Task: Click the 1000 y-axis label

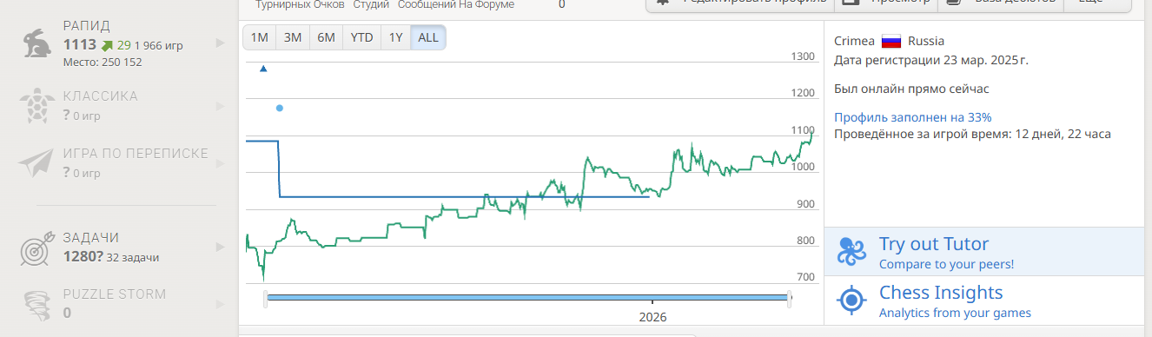Action: [x=802, y=167]
